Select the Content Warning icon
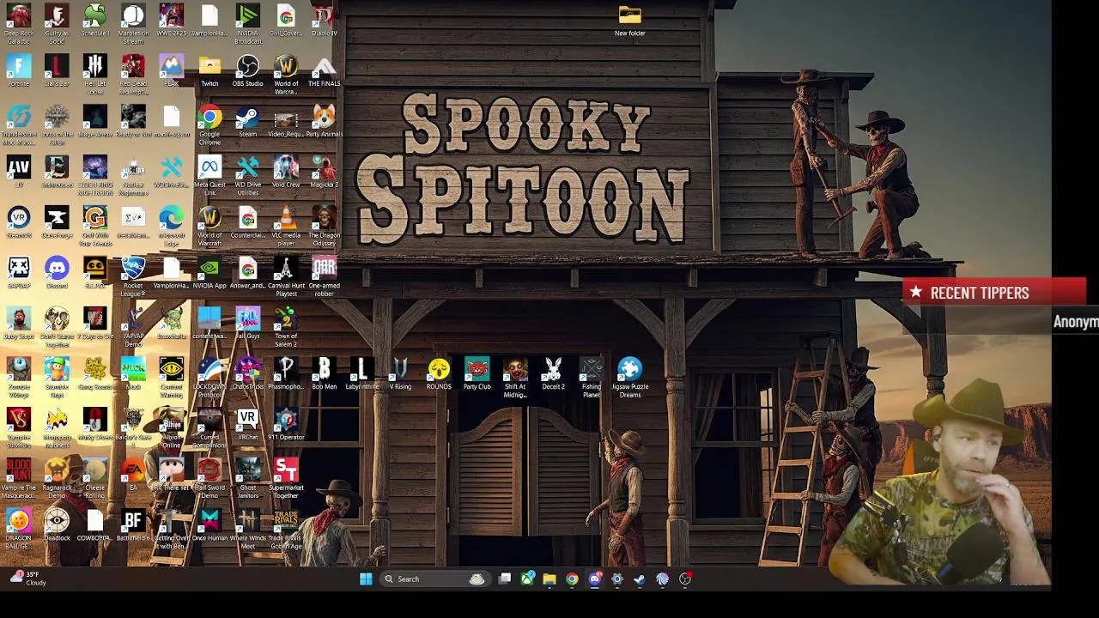The image size is (1099, 618). pos(171,378)
